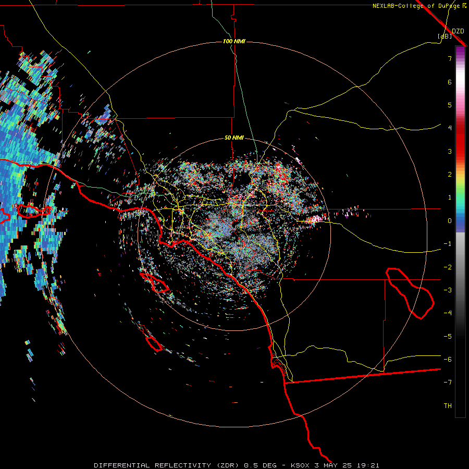Click the '3' value on the color scale
Screen dimensions: 469x469
(450, 151)
